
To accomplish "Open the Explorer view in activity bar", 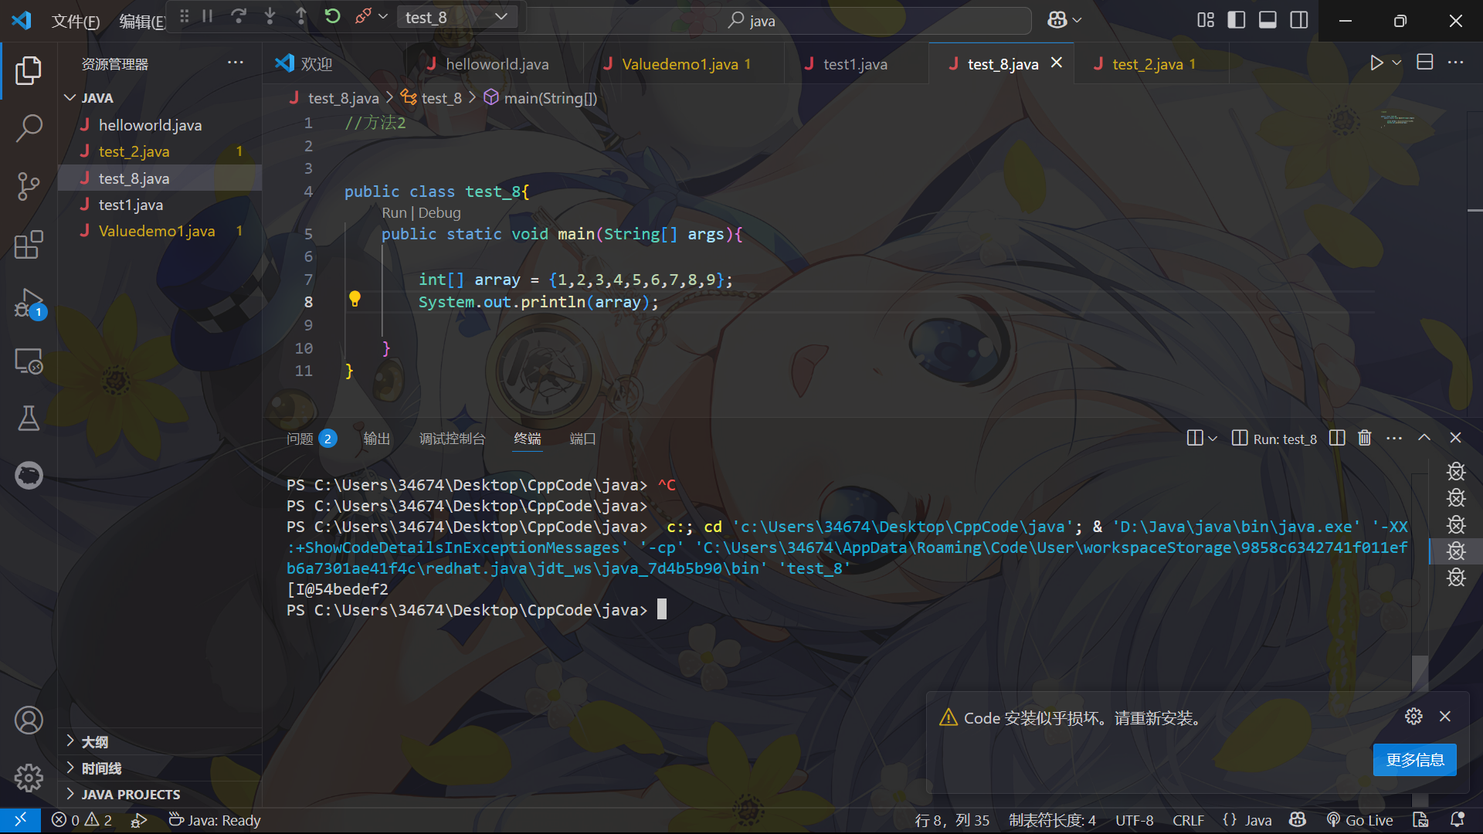I will pos(29,70).
